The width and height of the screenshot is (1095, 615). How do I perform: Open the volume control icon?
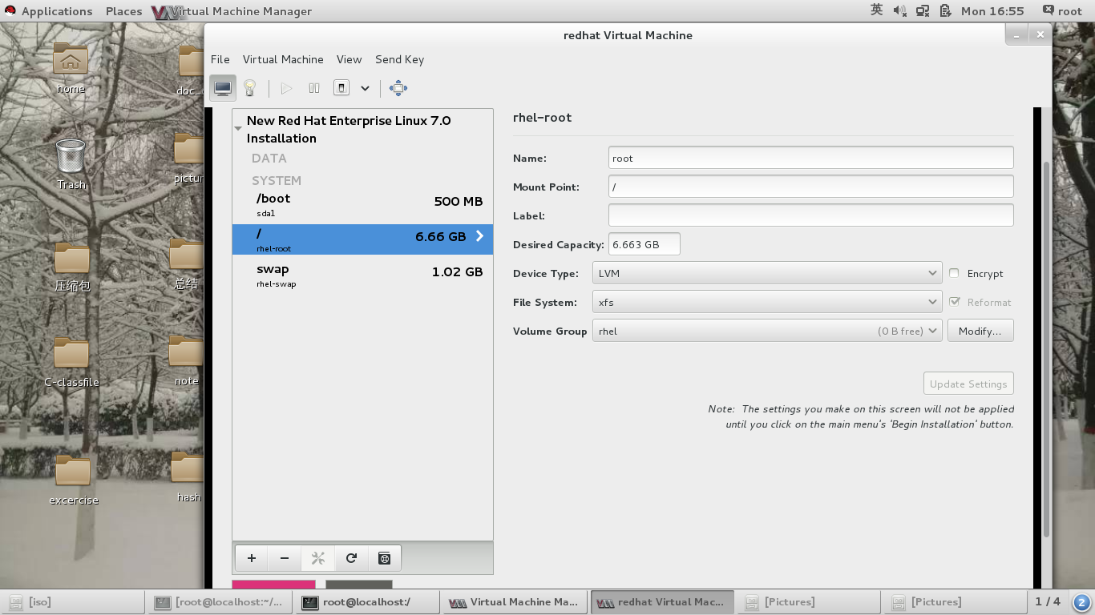[x=899, y=10]
